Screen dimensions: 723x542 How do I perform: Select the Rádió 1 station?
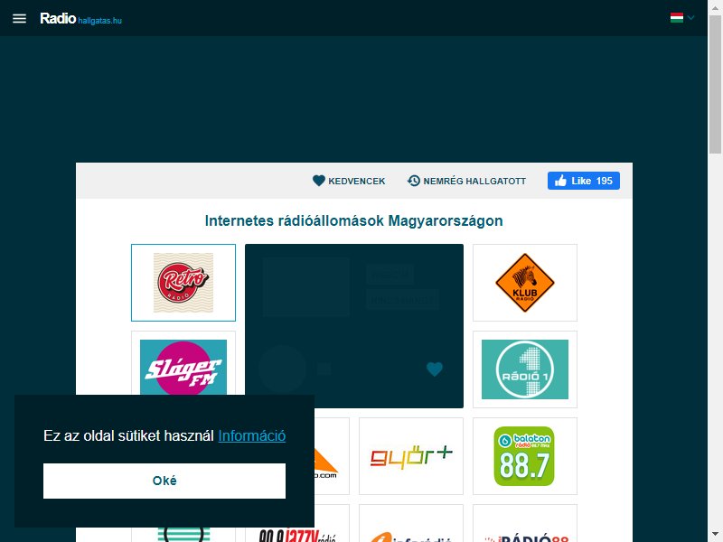pos(525,369)
